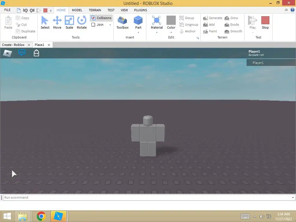Open the Help question mark icon
Screen dimensions: 296x222
click(293, 10)
